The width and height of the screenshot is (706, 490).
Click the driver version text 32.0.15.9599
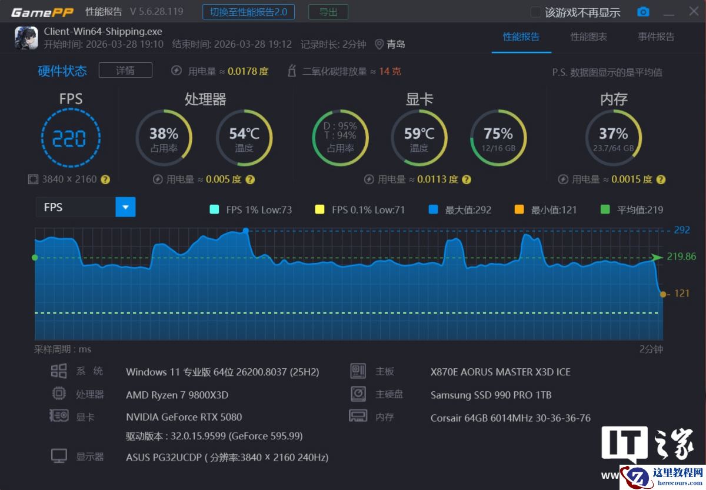(x=214, y=436)
